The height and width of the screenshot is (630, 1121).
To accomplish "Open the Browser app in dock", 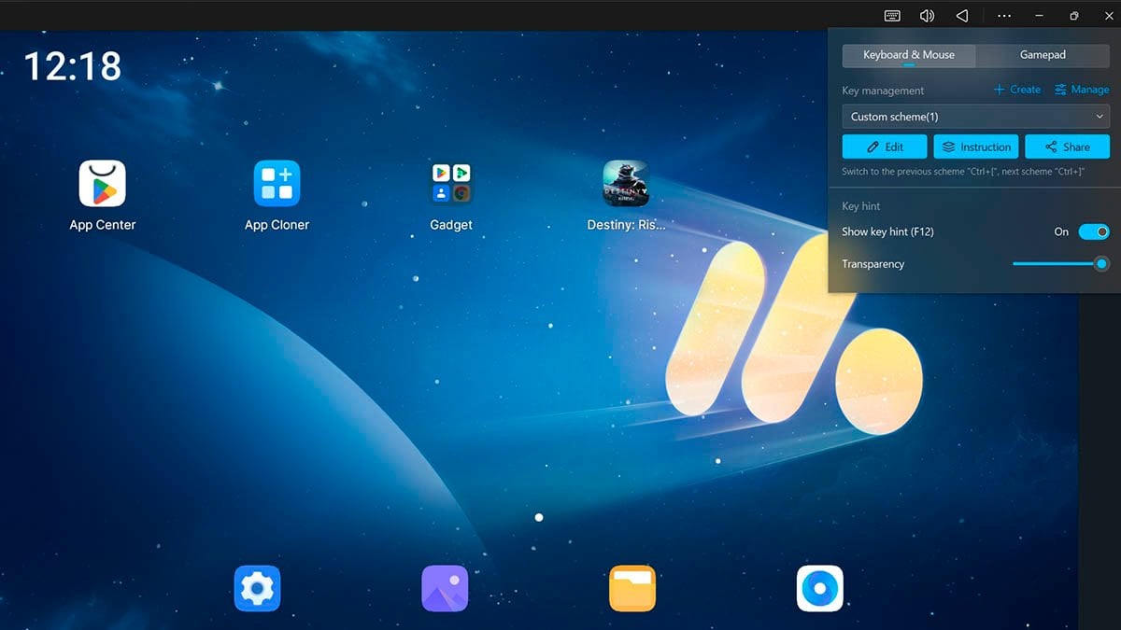I will (x=820, y=589).
